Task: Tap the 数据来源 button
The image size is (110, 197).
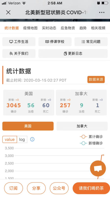Action: point(96,80)
